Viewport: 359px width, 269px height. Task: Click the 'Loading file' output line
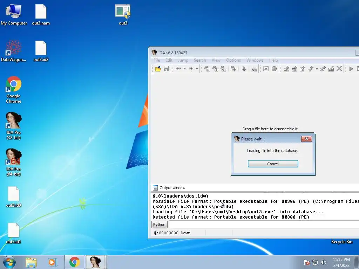coord(238,212)
